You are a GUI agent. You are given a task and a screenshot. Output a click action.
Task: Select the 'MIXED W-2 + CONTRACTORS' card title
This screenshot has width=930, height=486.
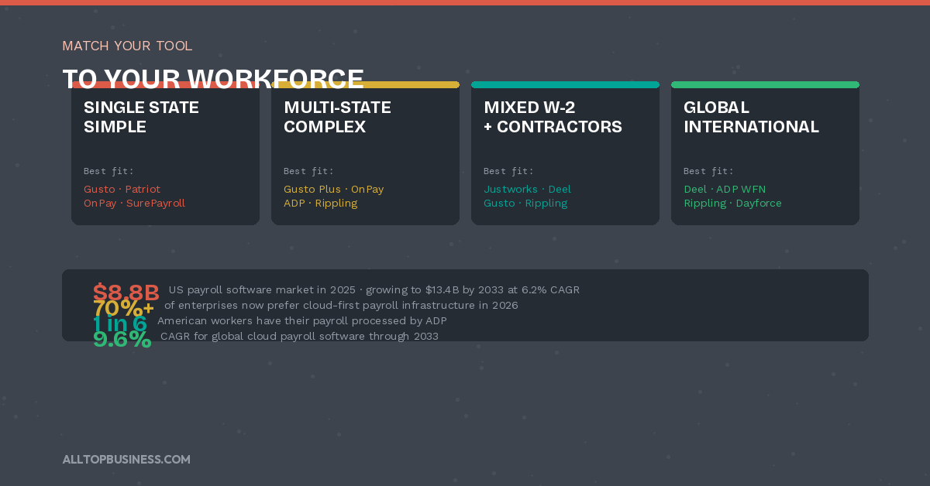(553, 117)
